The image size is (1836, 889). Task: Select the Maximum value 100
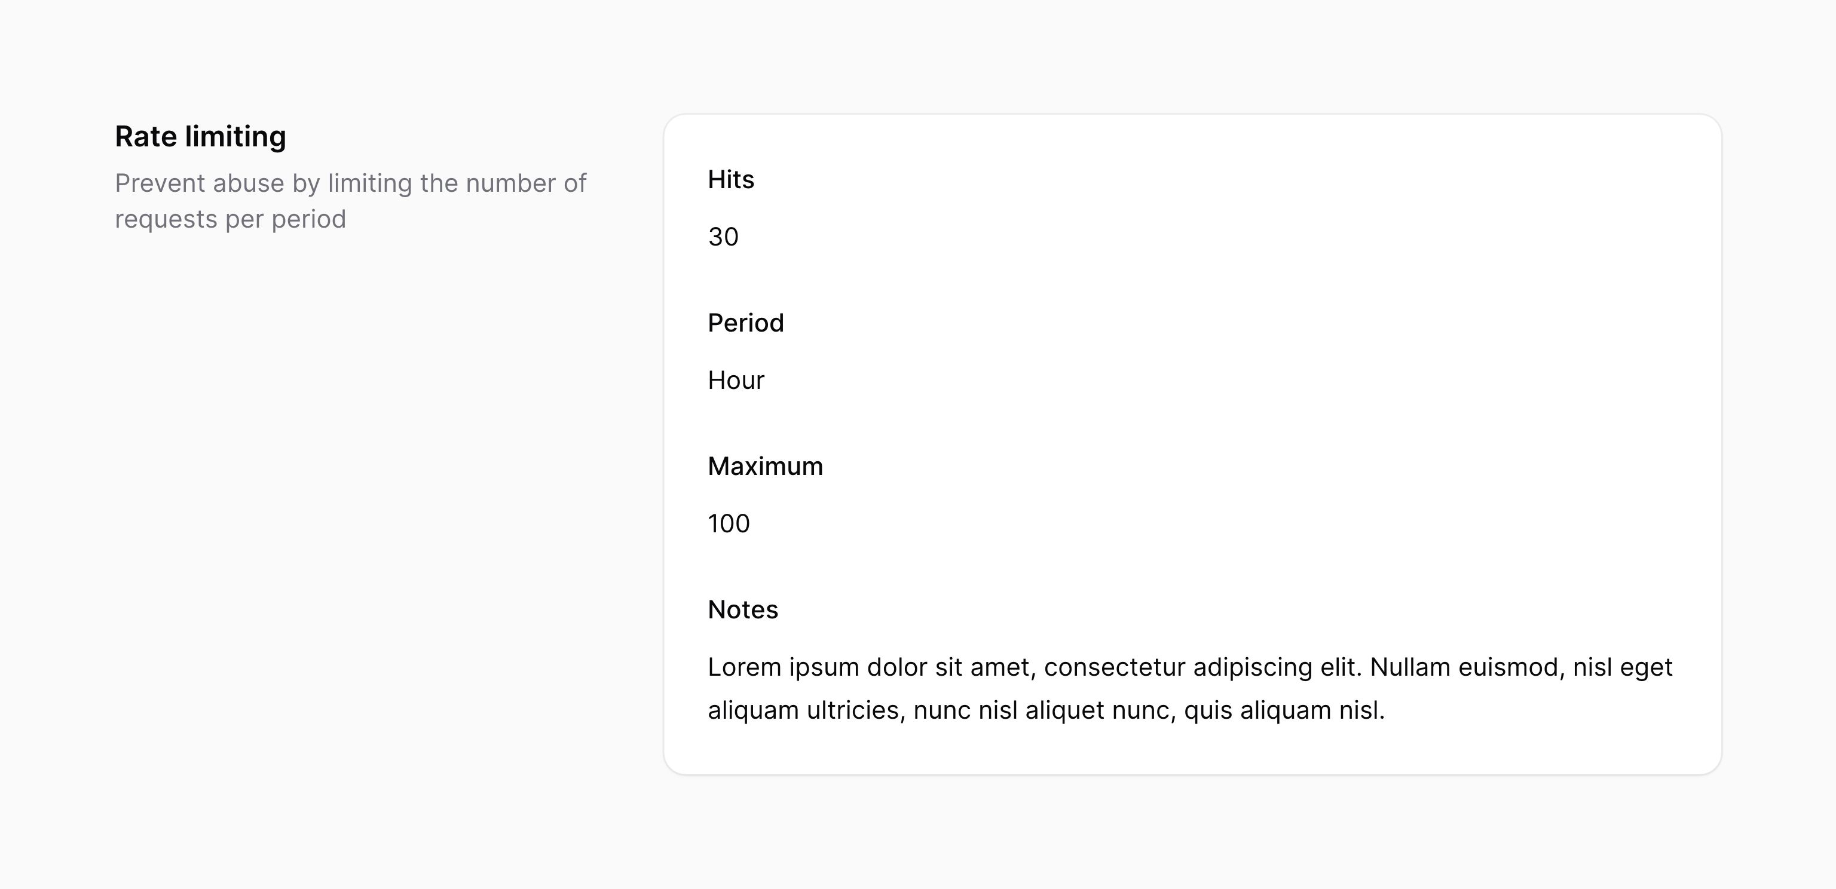tap(729, 523)
